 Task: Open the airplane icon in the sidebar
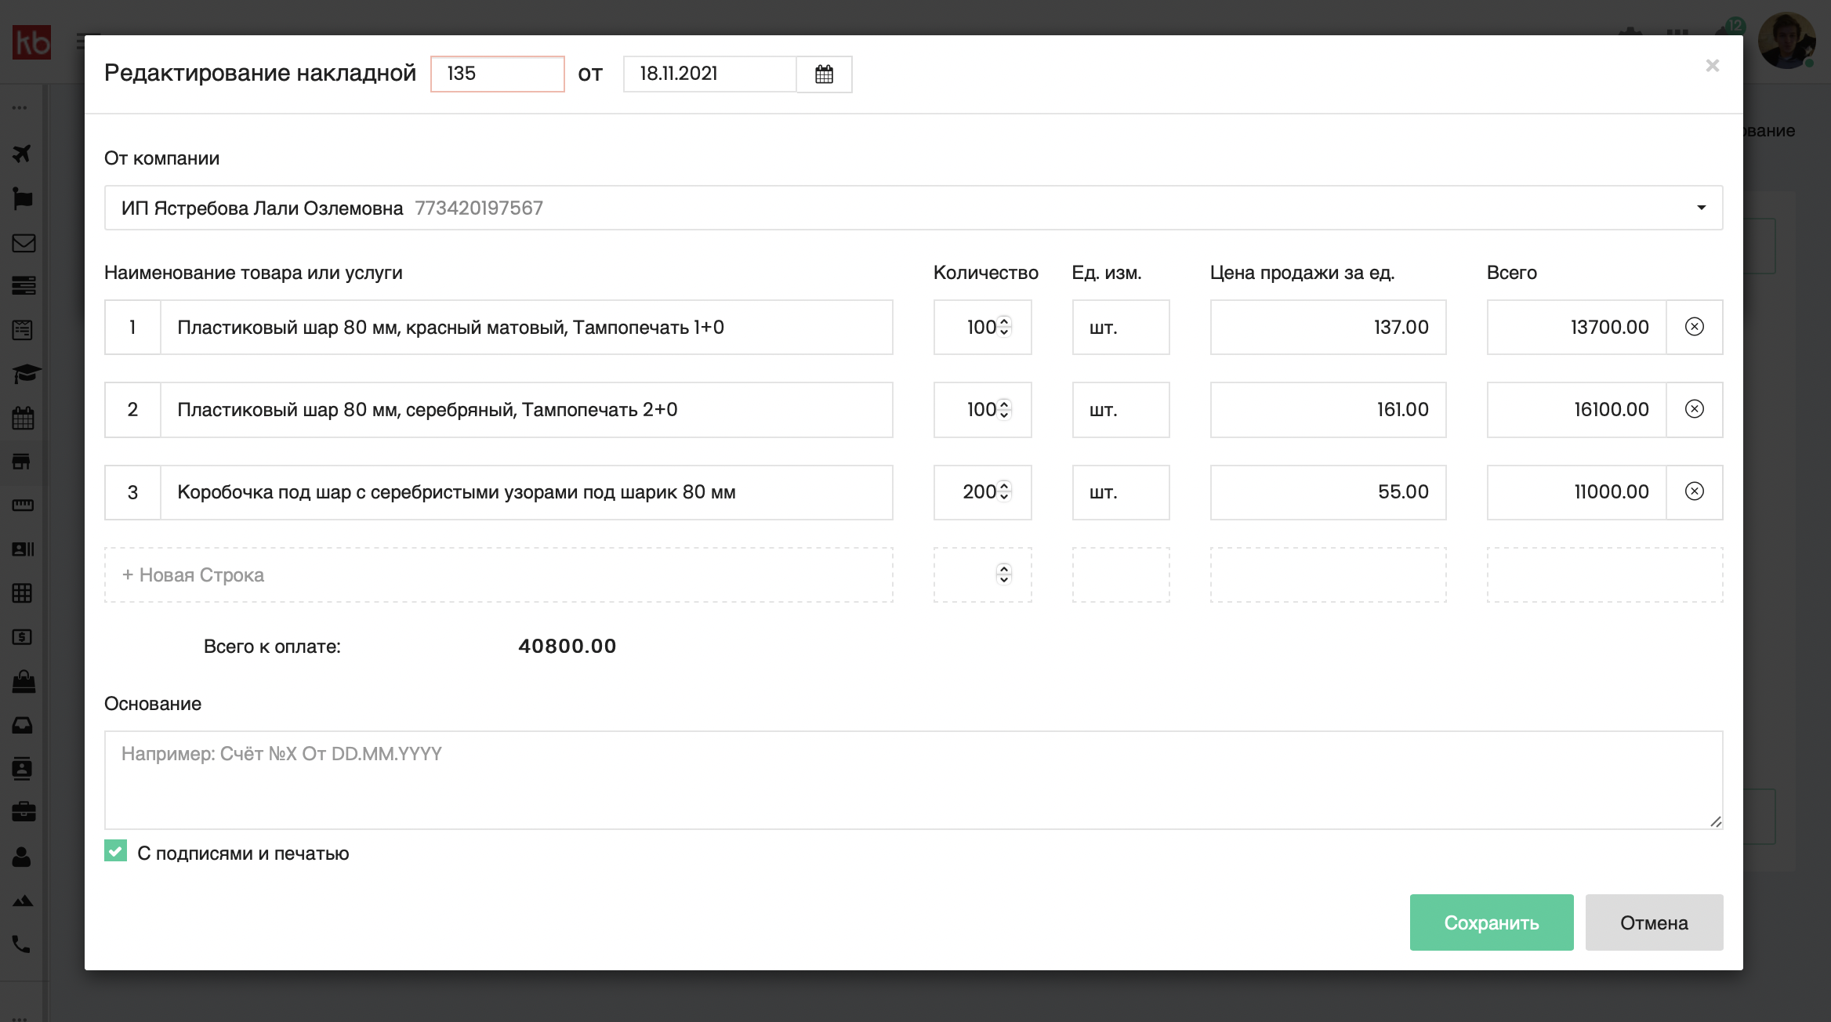pyautogui.click(x=23, y=154)
